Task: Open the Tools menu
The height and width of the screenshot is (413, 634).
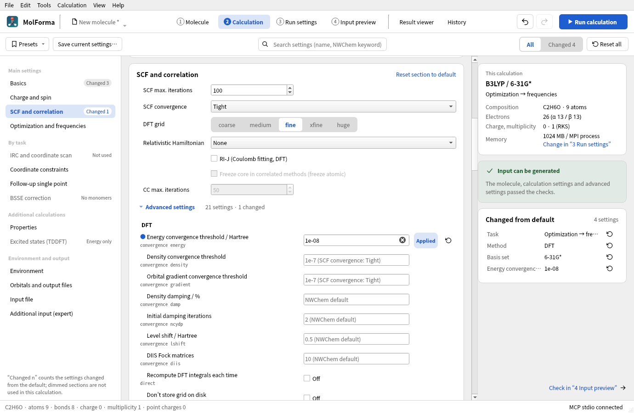Action: click(44, 5)
